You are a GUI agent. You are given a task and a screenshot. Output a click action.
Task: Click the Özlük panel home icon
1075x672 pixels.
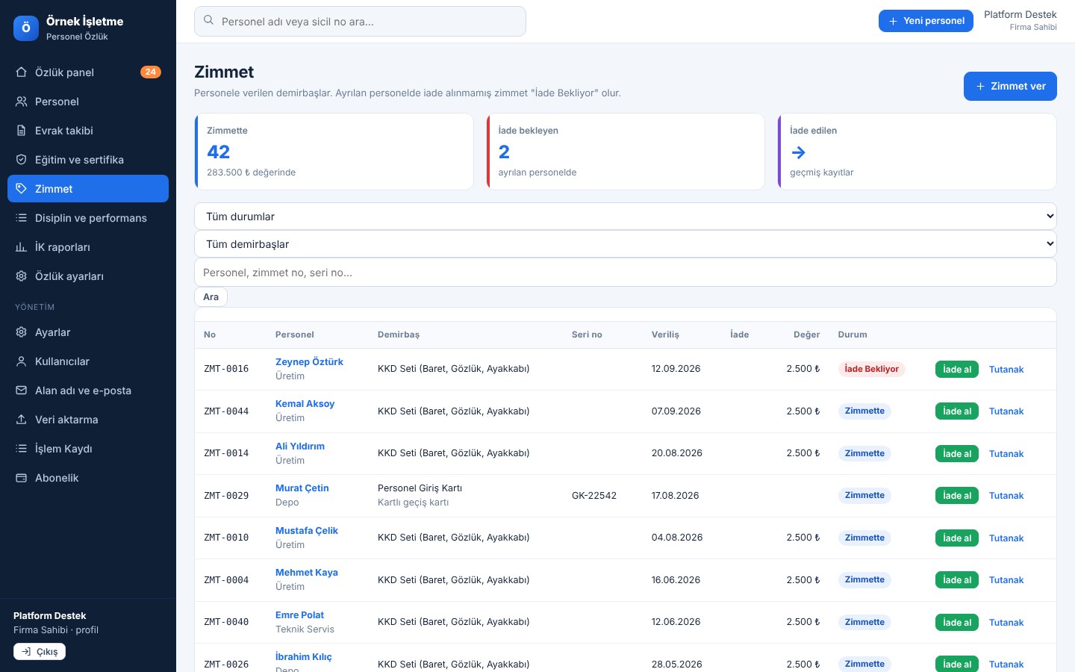click(x=22, y=72)
